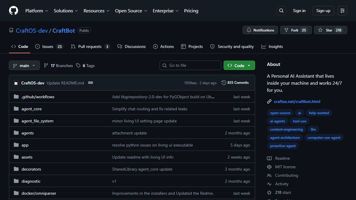View 17 Branches
Screen dimensions: 356x200
(x=58, y=66)
